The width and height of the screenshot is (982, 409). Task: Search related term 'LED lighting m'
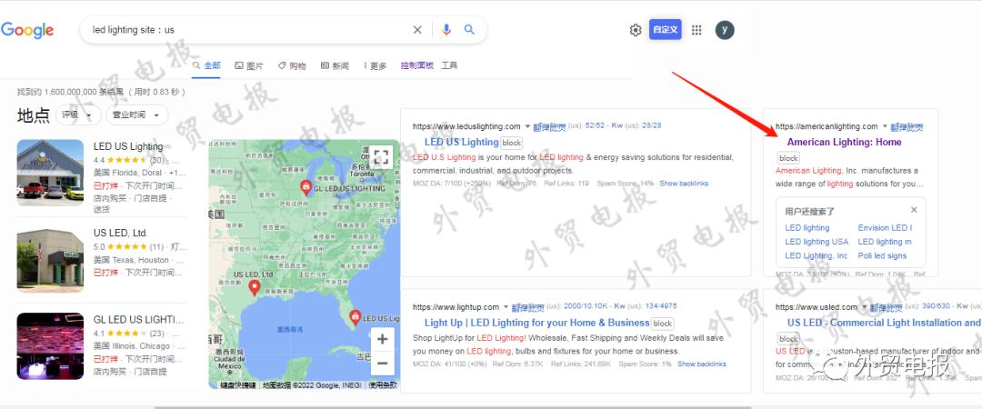click(x=885, y=242)
